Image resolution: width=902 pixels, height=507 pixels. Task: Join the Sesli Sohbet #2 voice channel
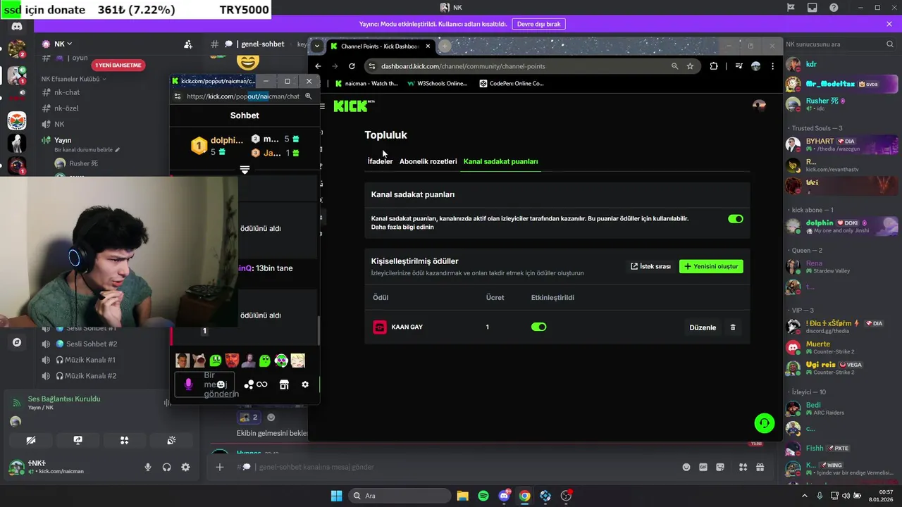coord(92,344)
